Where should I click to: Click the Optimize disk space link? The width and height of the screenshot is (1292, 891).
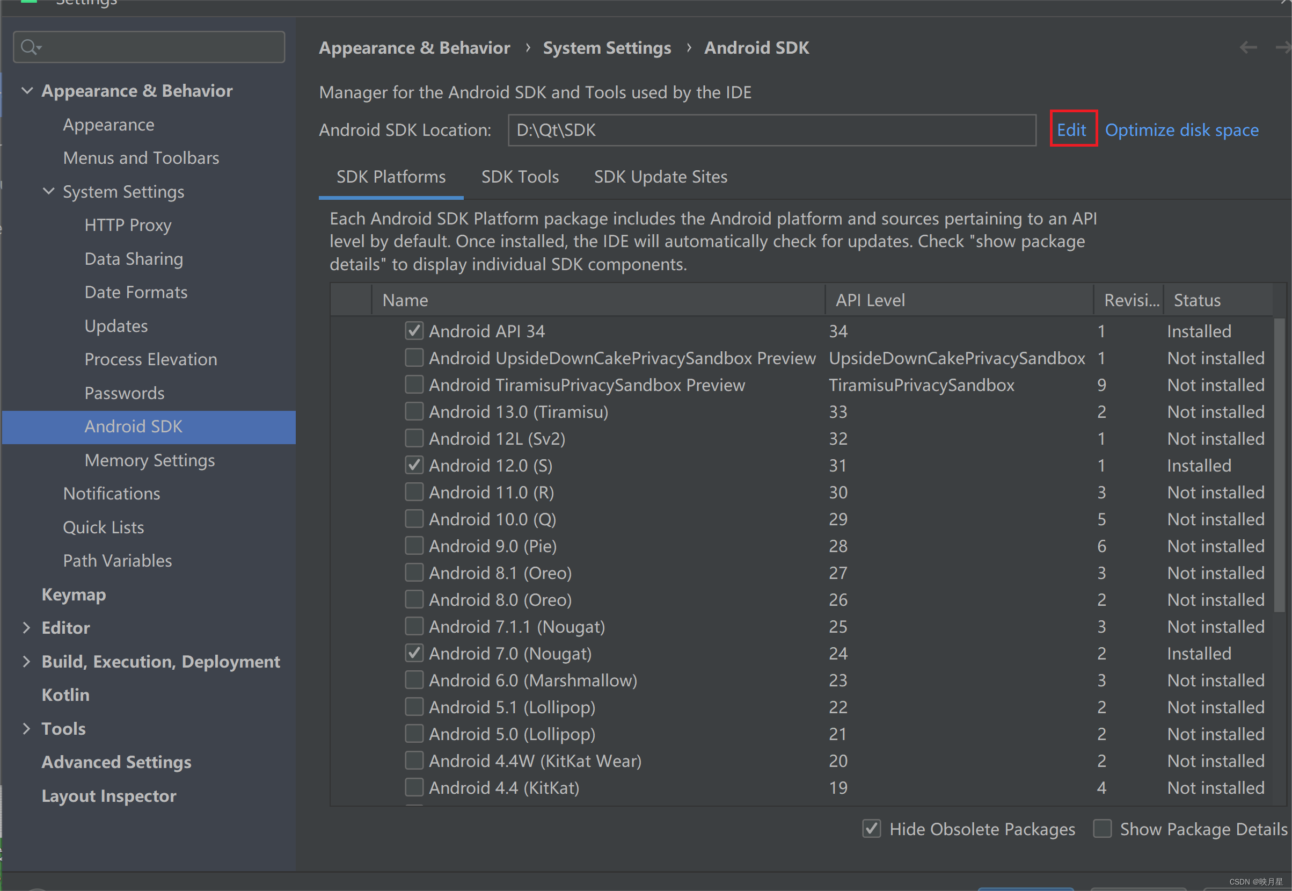(1181, 130)
